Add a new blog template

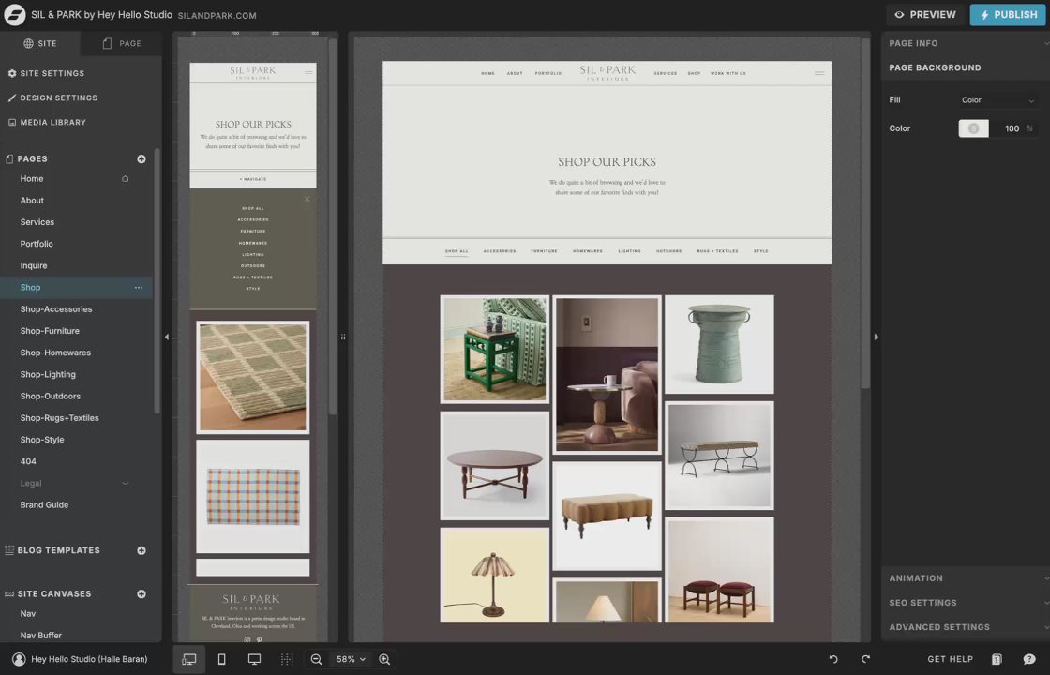point(142,550)
